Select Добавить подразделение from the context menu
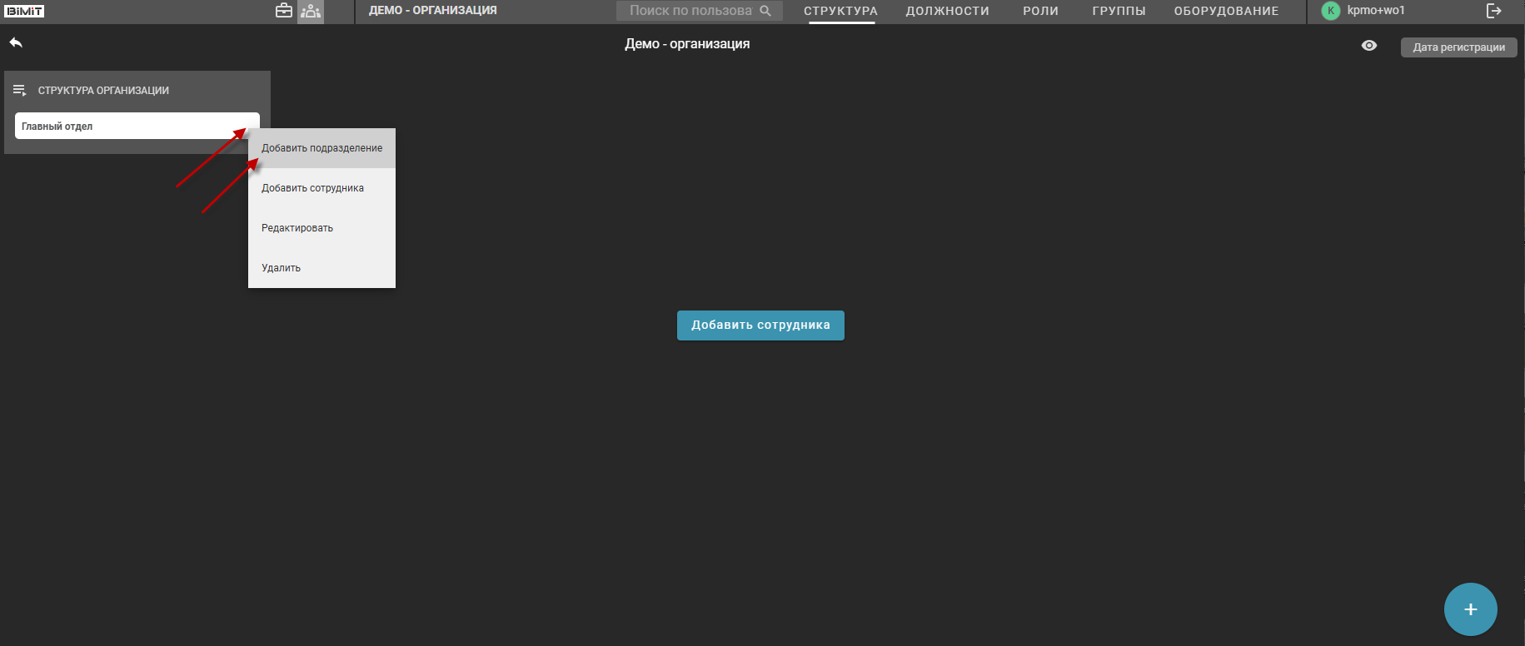This screenshot has height=646, width=1525. 321,148
